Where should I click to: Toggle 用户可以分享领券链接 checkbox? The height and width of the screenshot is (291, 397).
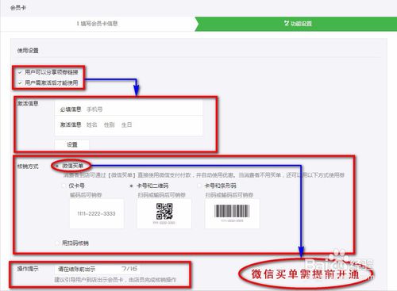coord(20,72)
